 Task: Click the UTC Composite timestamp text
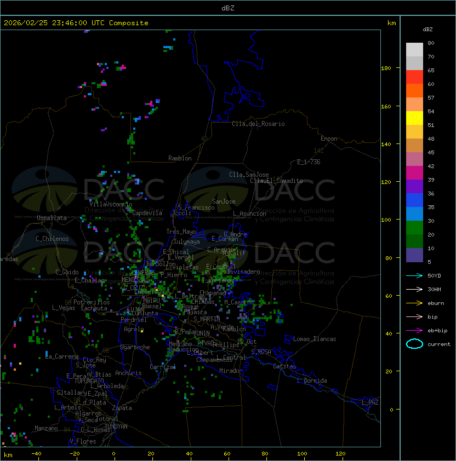click(76, 23)
